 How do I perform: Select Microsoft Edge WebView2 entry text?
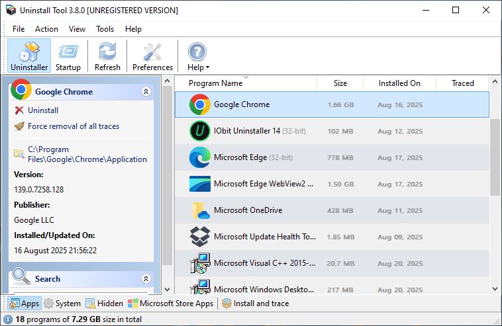tap(264, 184)
